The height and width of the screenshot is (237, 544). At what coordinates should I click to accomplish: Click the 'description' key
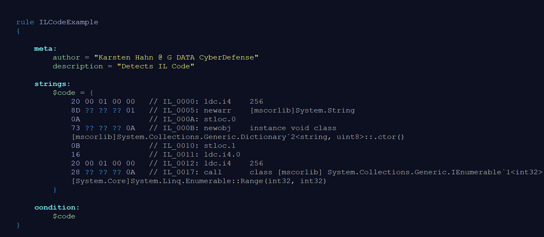[78, 66]
